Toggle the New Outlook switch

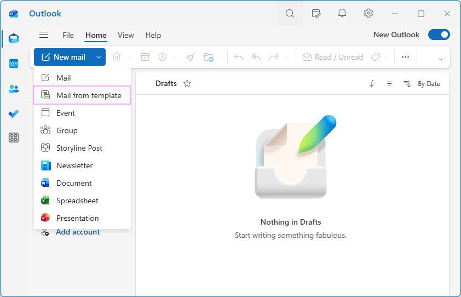coord(439,35)
